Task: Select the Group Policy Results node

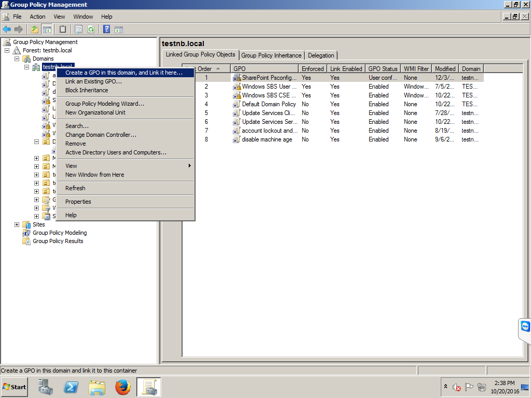Action: 57,241
